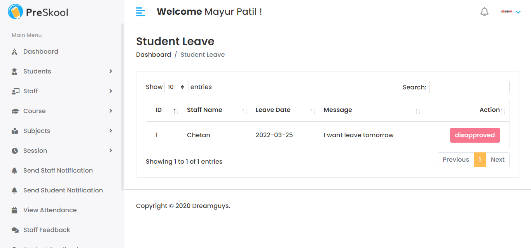This screenshot has width=531, height=248.
Task: Toggle sorting on the Leave Date column
Action: tap(313, 111)
